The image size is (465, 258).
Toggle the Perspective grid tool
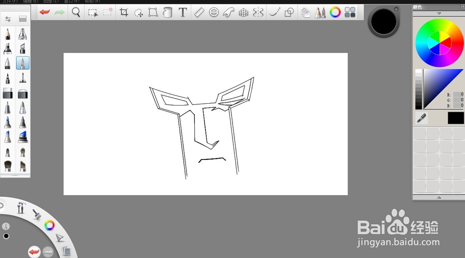244,13
